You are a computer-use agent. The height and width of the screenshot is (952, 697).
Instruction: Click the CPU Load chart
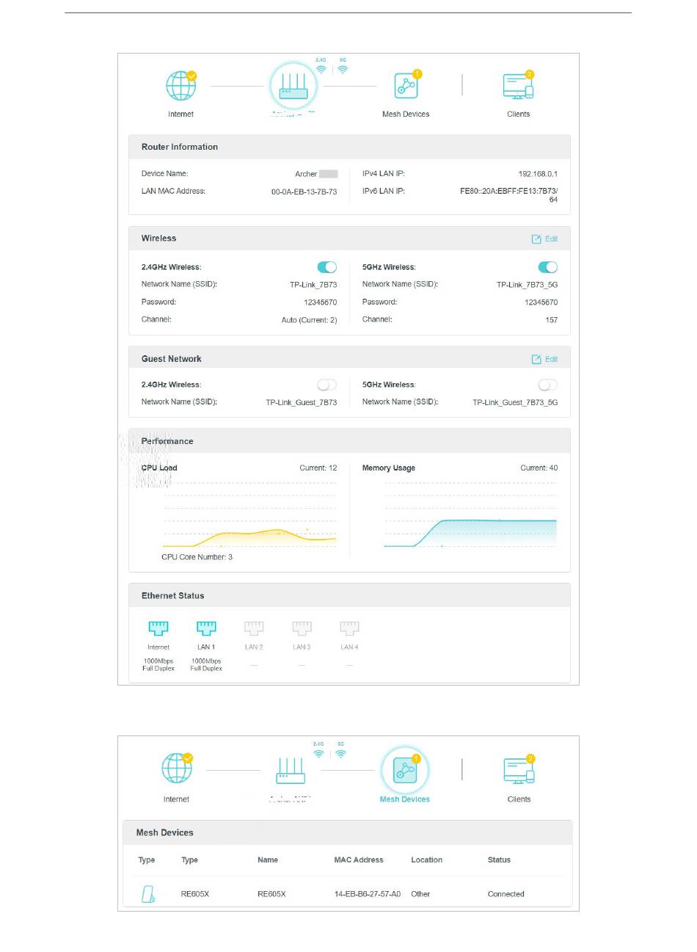click(249, 515)
